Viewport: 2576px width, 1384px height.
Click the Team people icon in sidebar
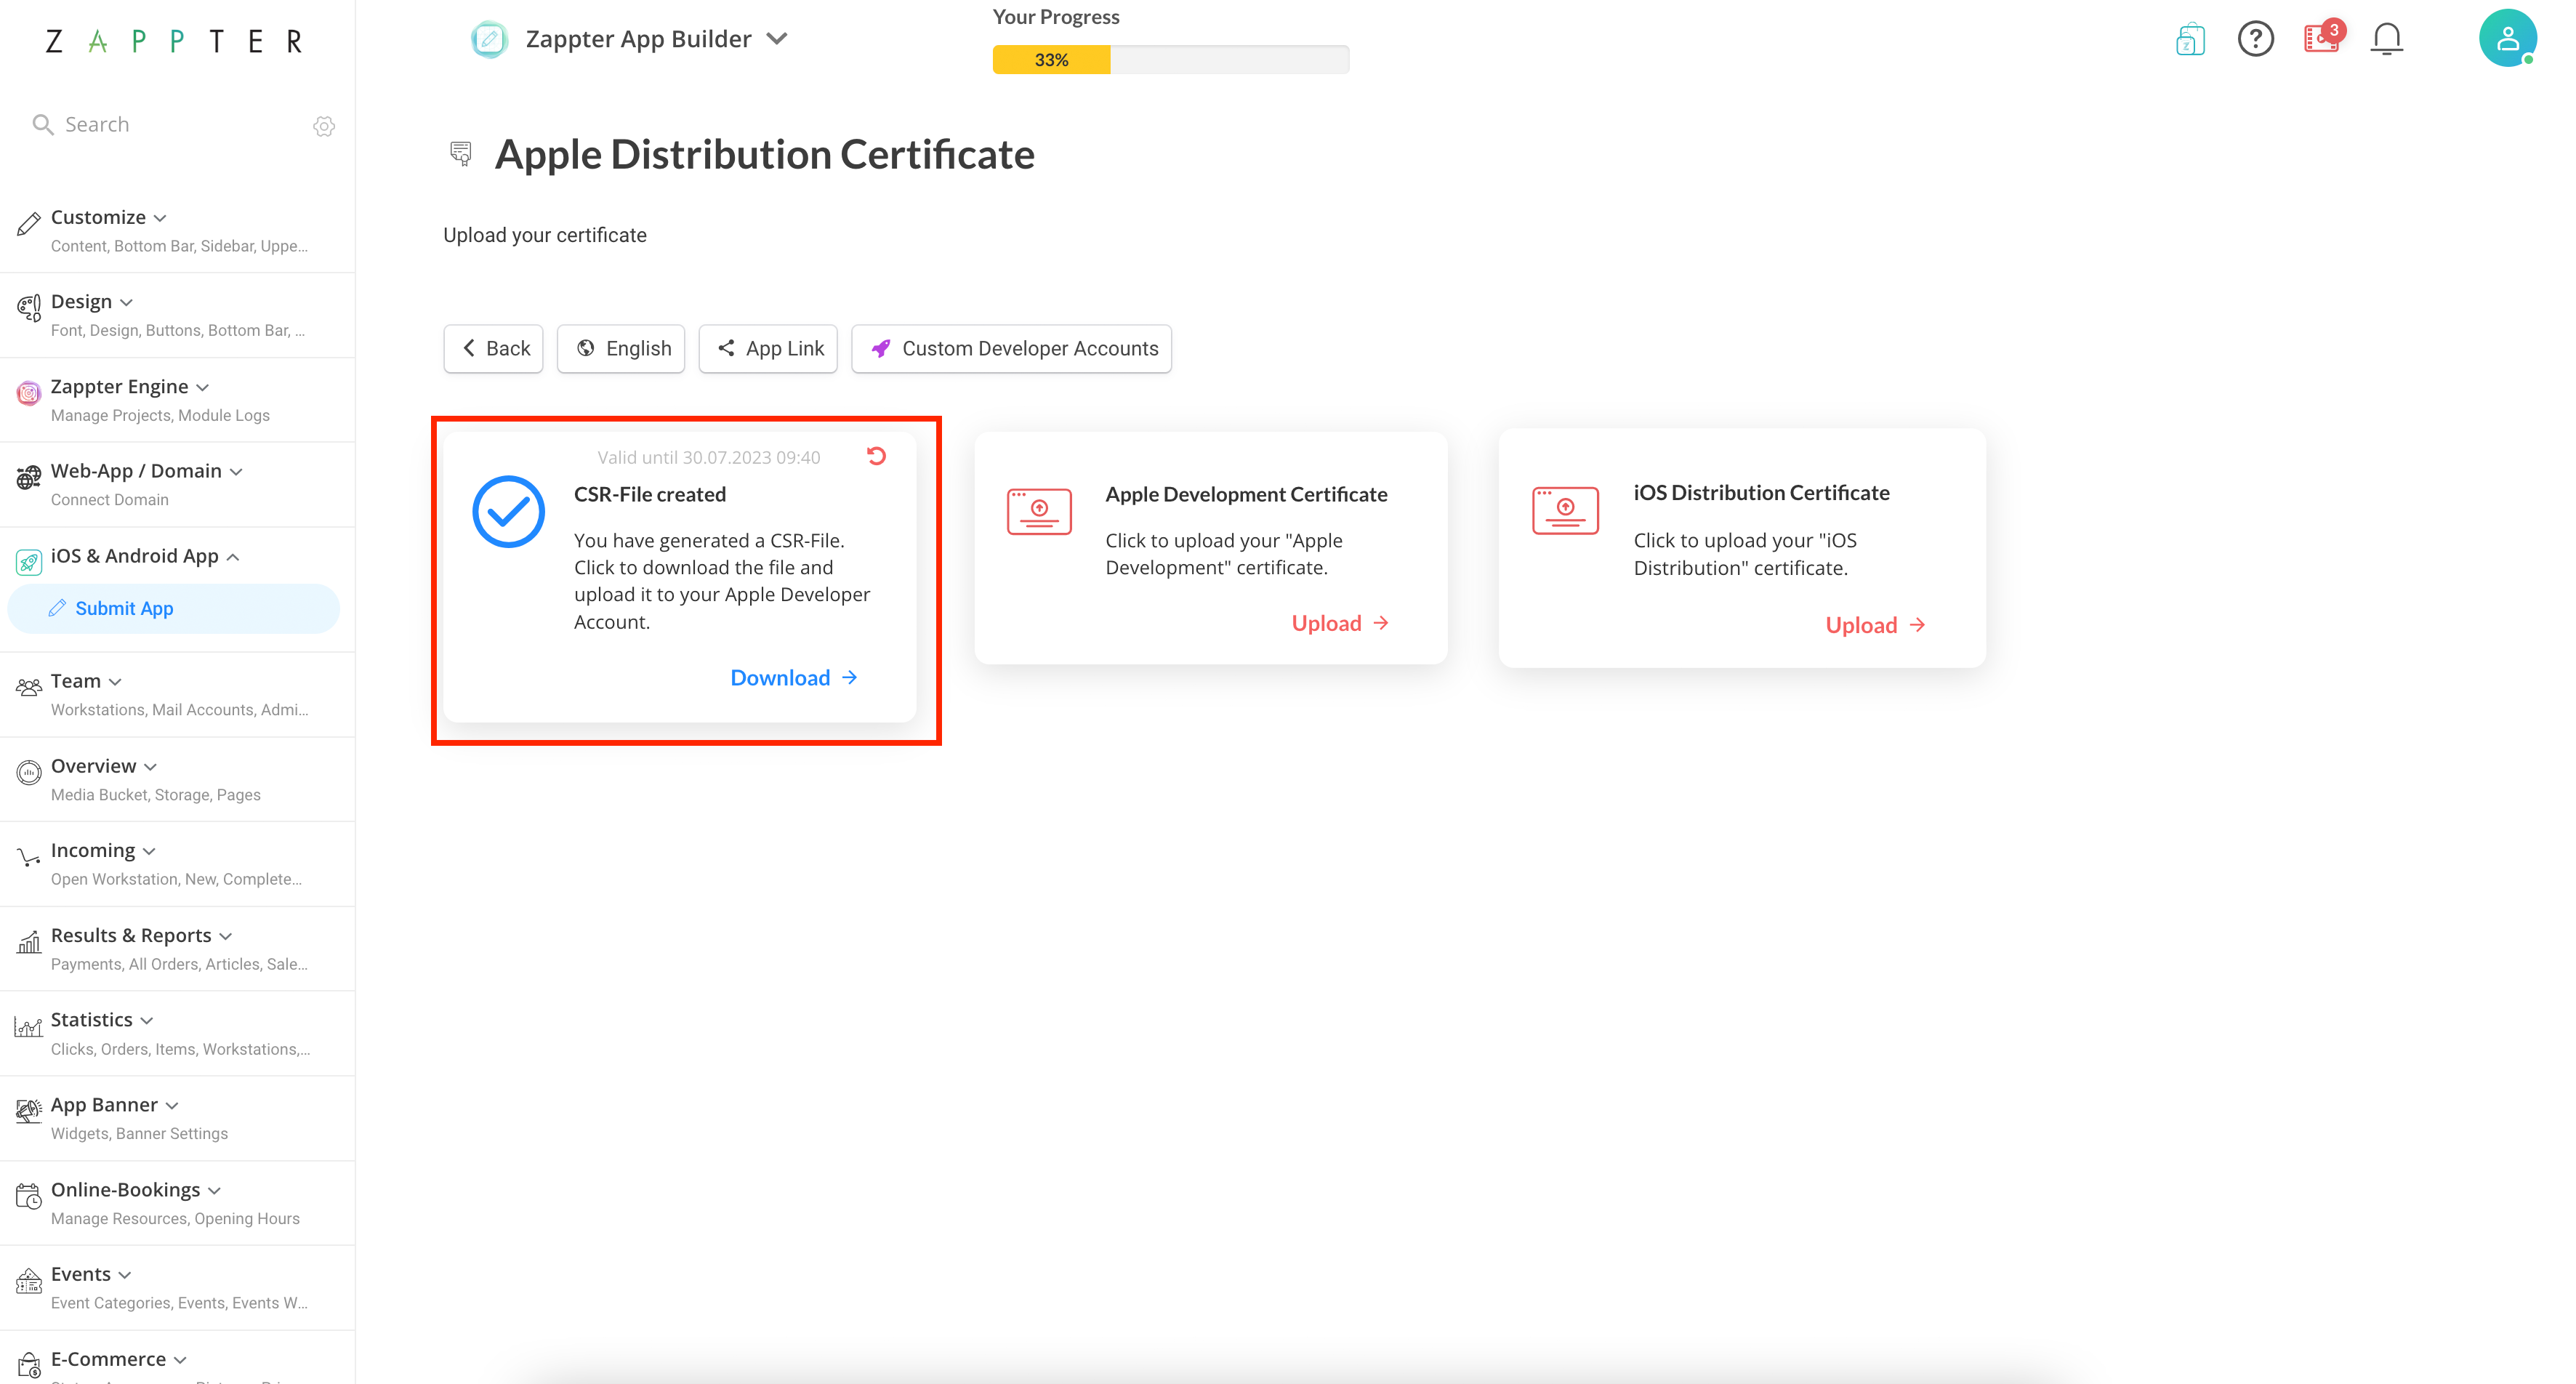click(29, 687)
